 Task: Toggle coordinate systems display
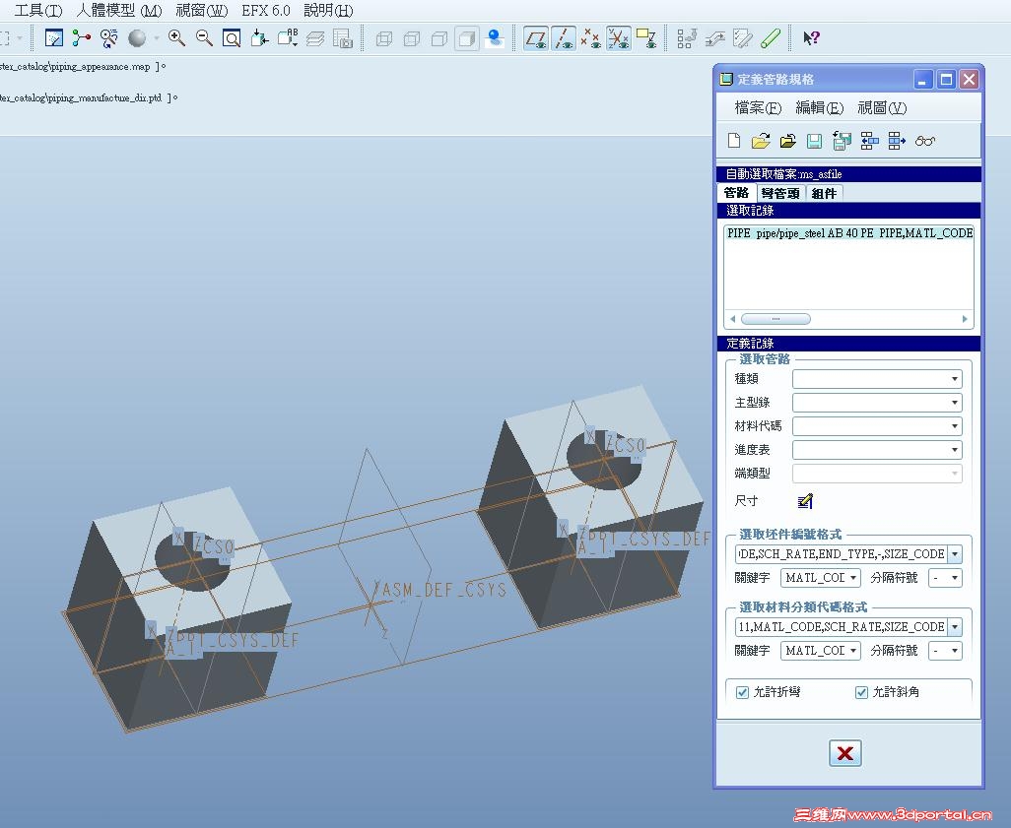[x=619, y=38]
